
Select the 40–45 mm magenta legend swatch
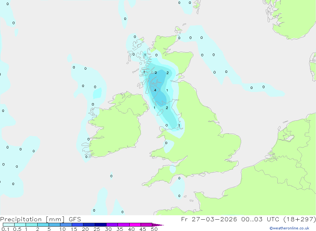135,225
